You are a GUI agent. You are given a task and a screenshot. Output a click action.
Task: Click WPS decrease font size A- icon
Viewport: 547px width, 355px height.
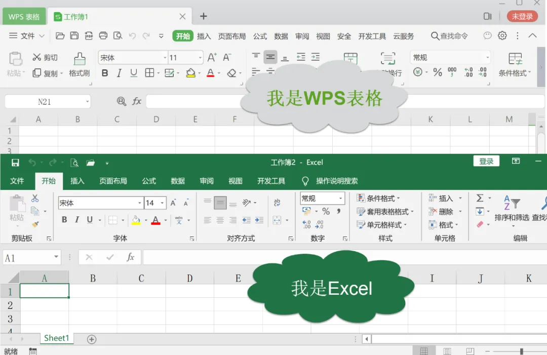(227, 57)
